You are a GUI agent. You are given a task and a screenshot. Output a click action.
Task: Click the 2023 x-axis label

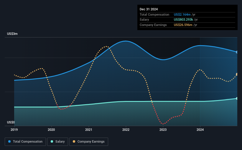[163, 130]
